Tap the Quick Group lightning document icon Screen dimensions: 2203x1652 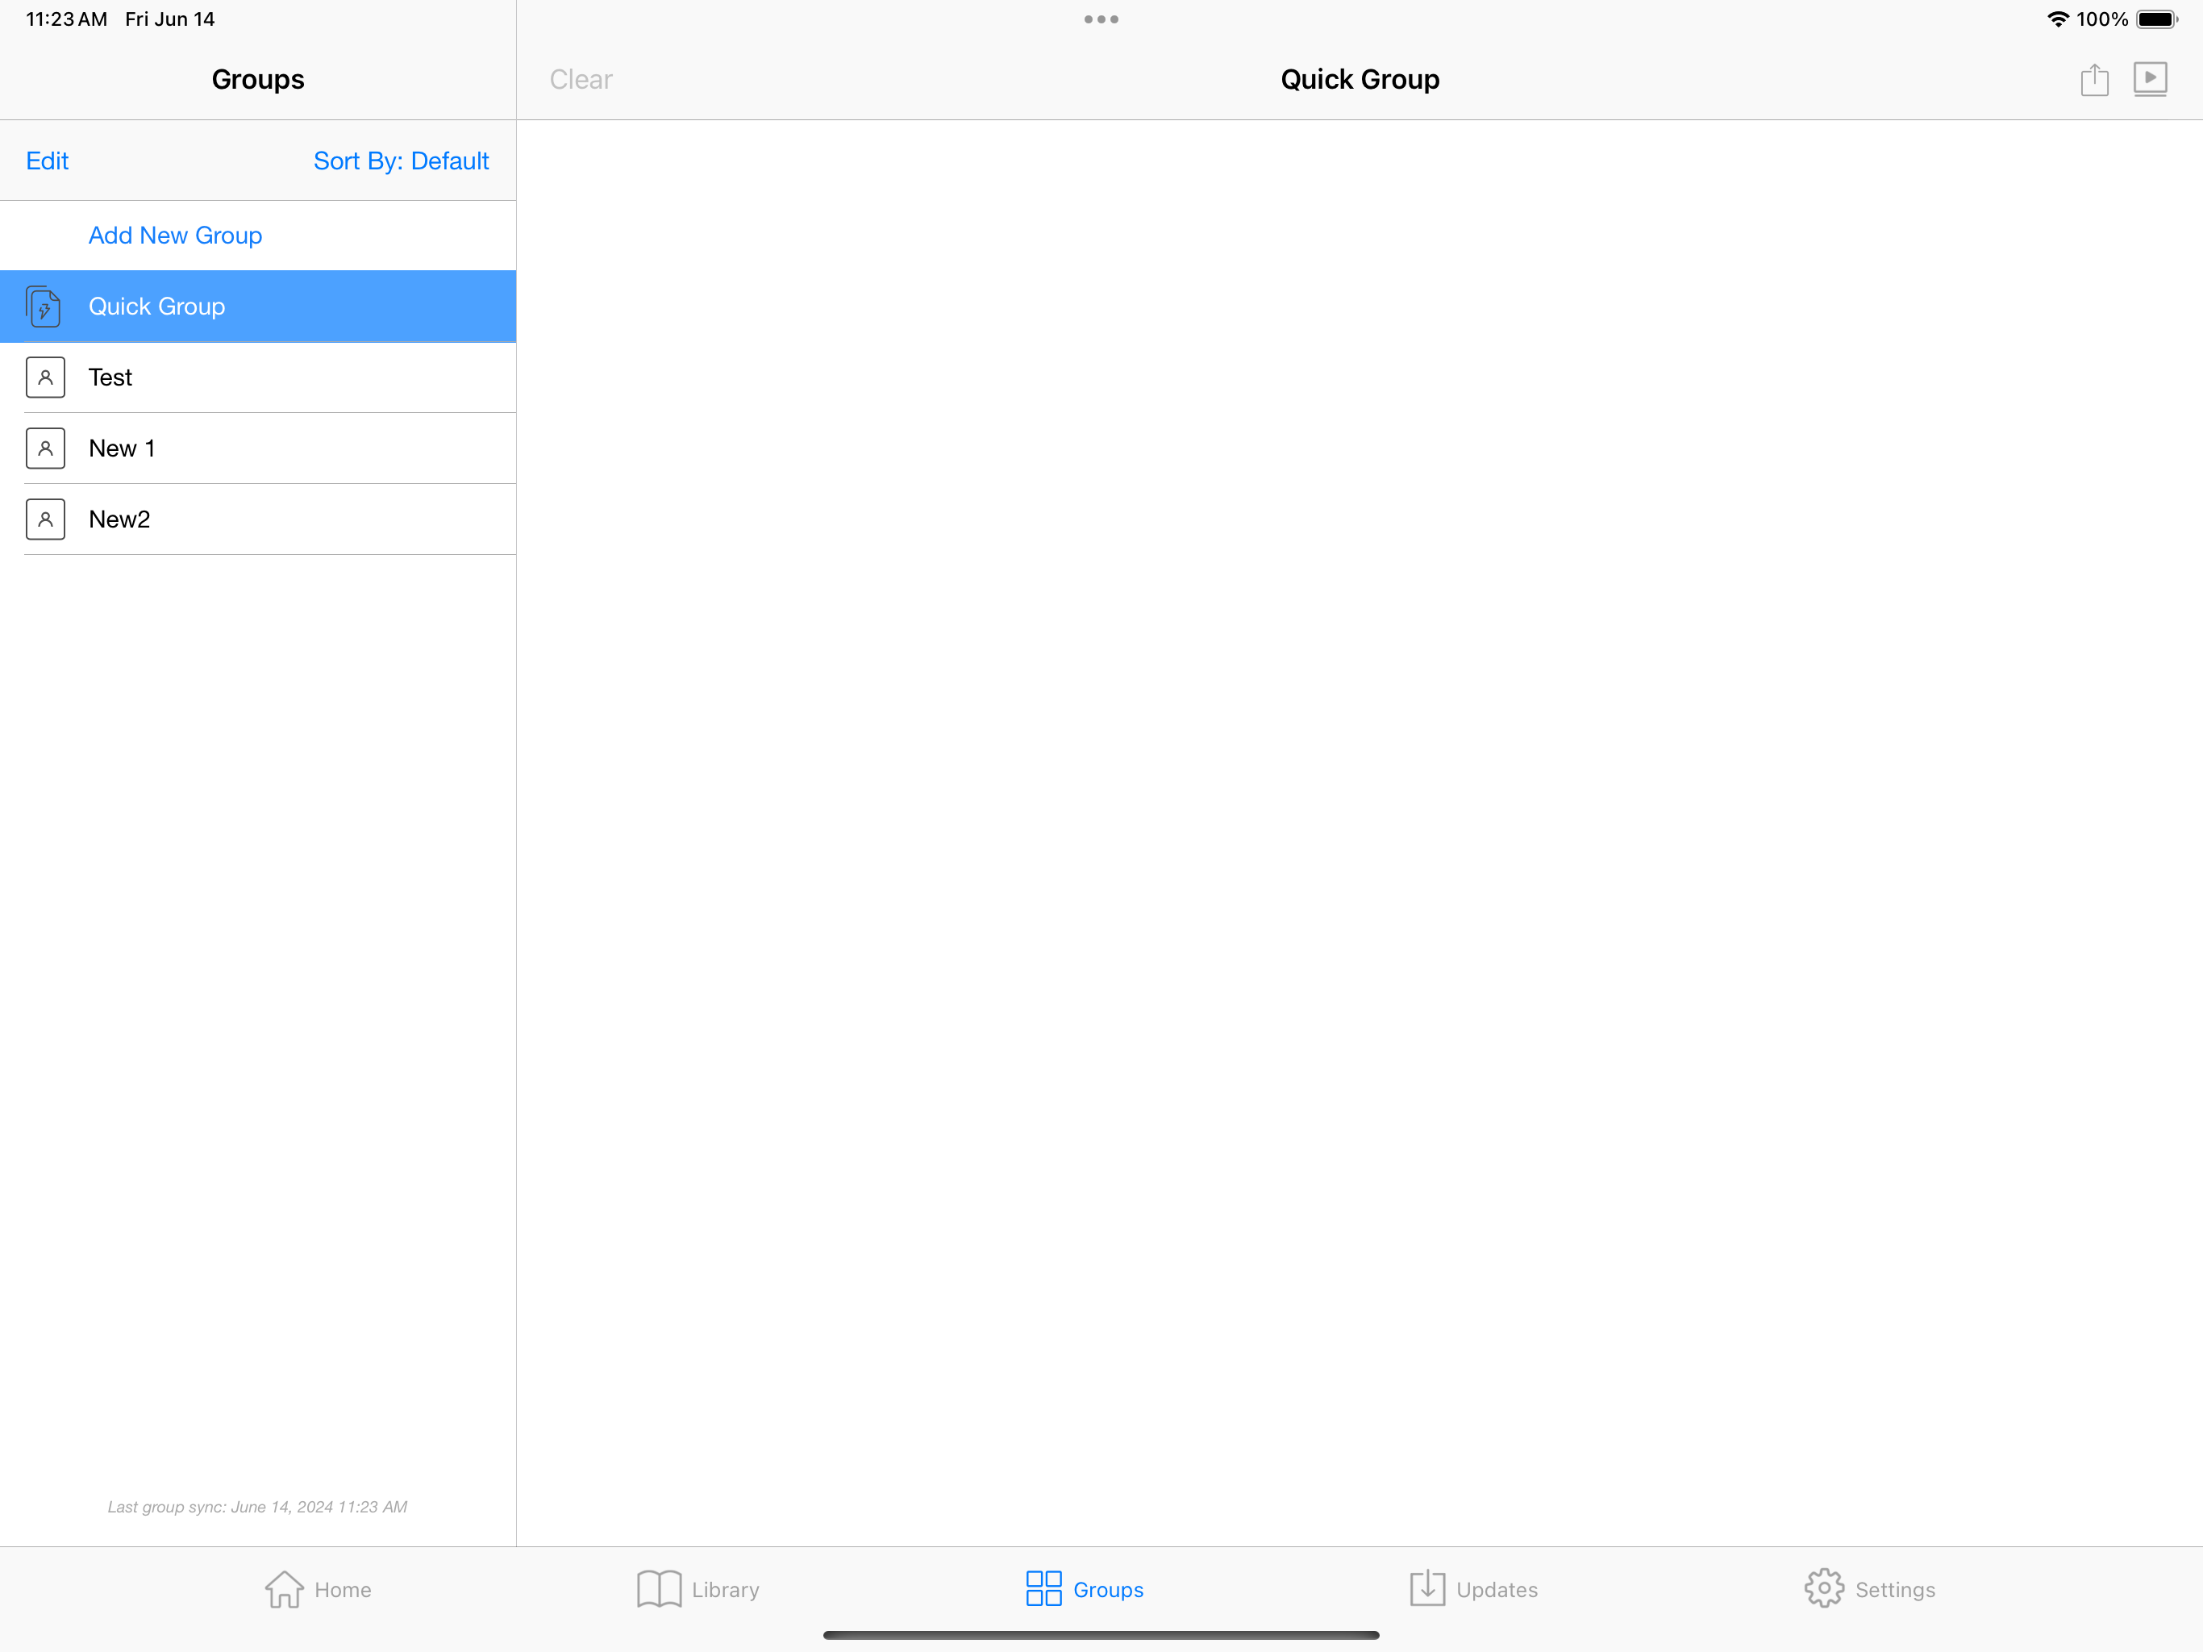[x=44, y=306]
